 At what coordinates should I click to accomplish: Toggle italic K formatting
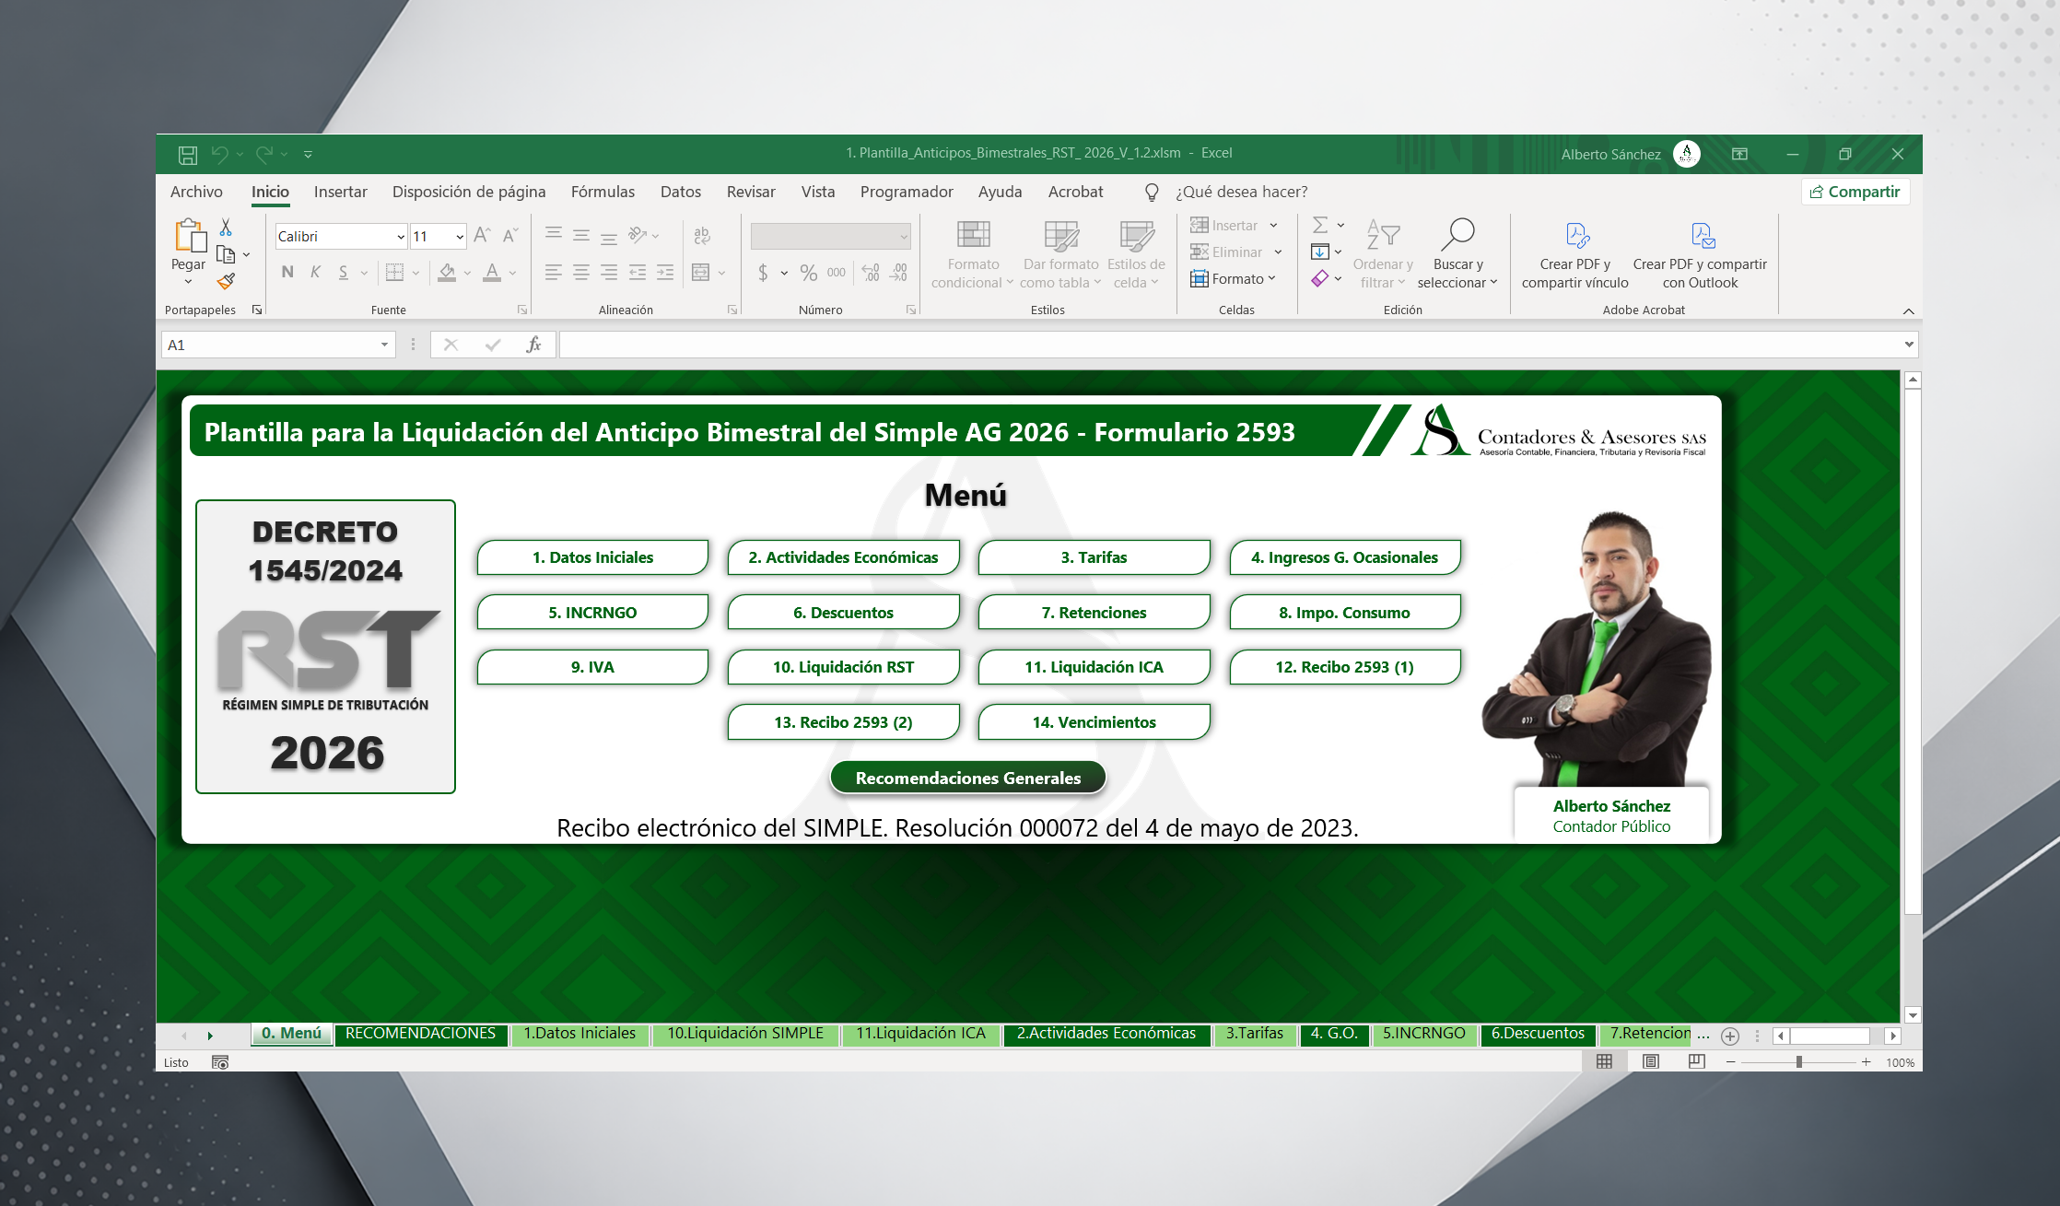point(315,272)
